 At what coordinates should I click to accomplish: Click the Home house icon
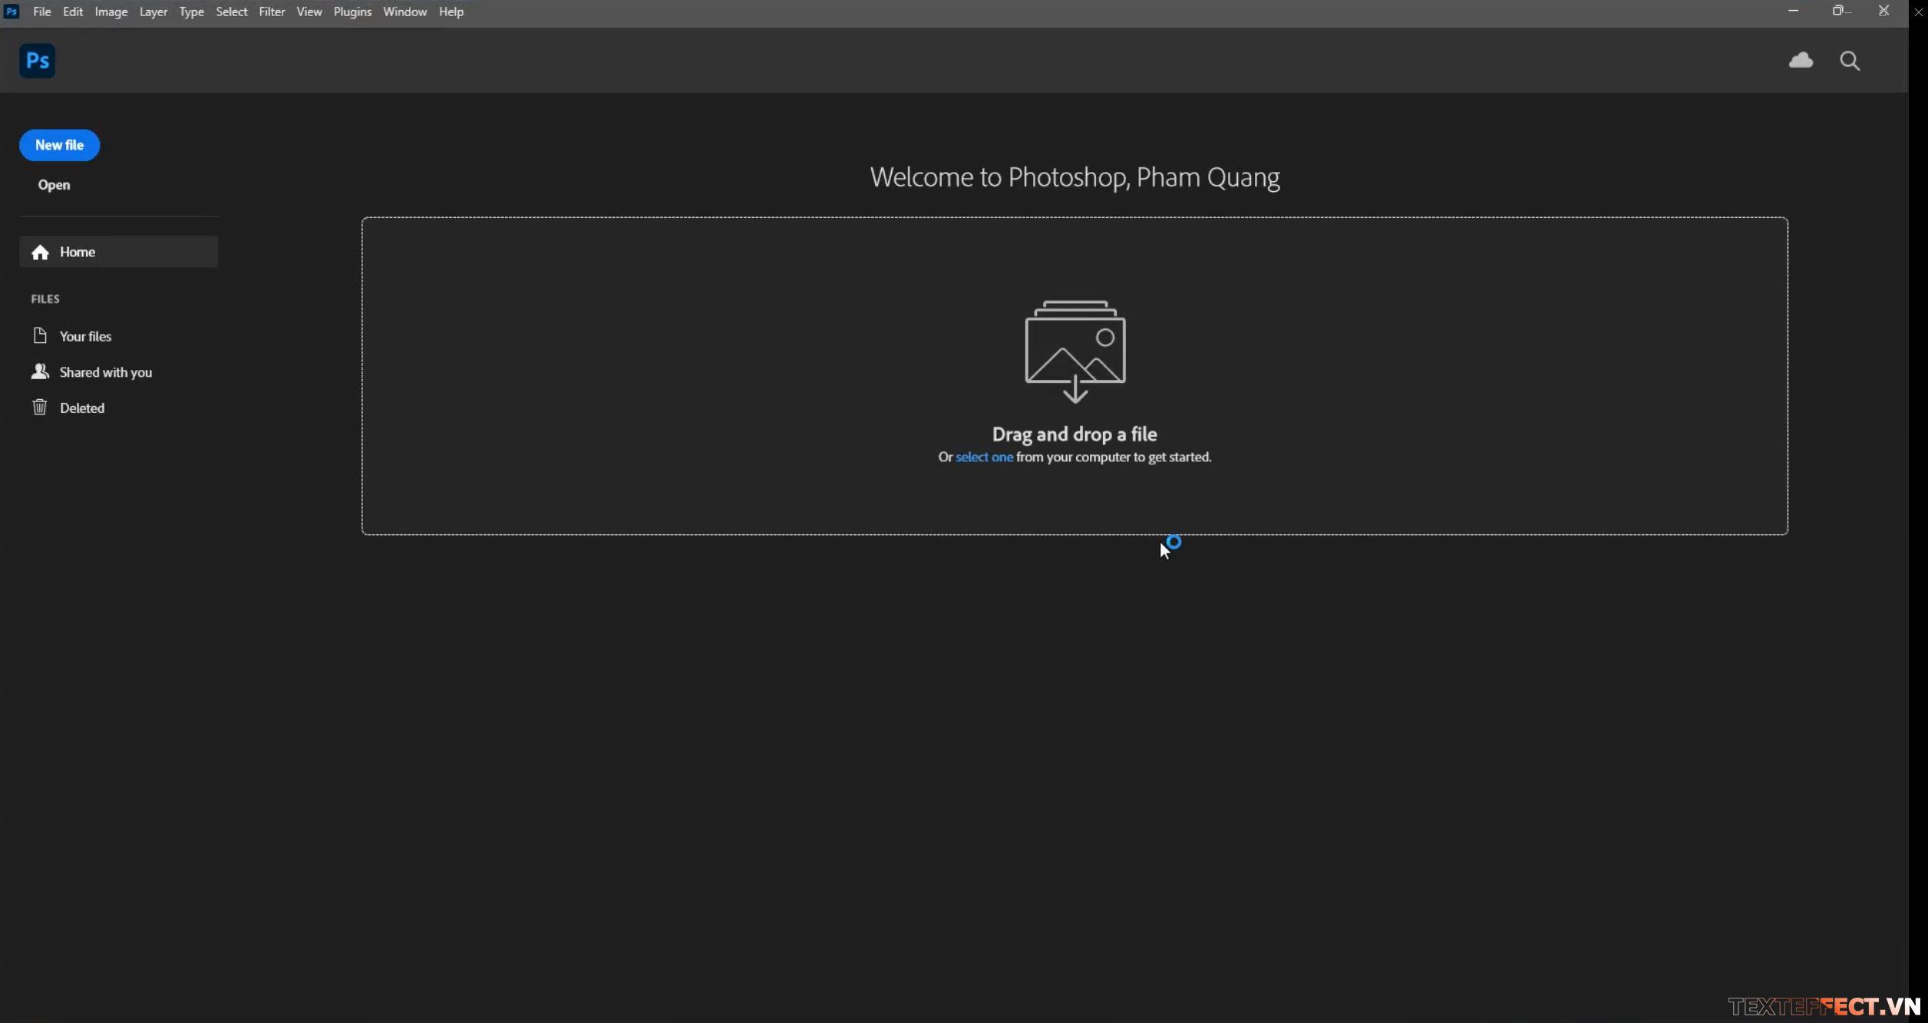click(41, 252)
